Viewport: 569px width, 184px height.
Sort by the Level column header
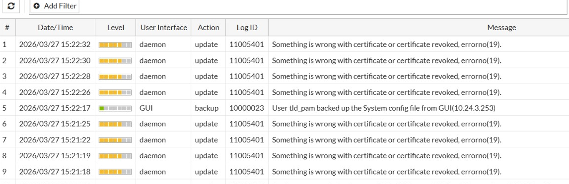pyautogui.click(x=115, y=28)
